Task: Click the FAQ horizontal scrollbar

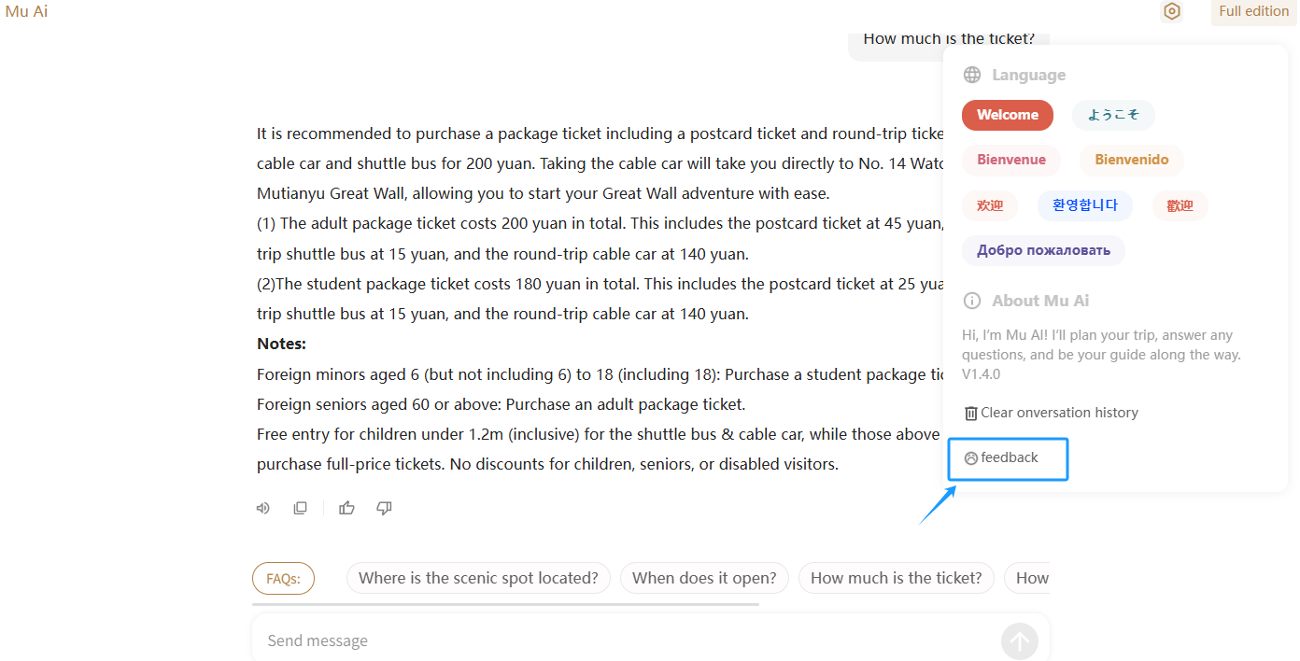Action: (x=505, y=604)
